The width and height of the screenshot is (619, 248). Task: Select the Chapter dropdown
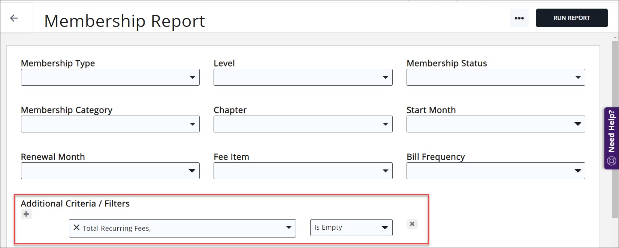[303, 124]
